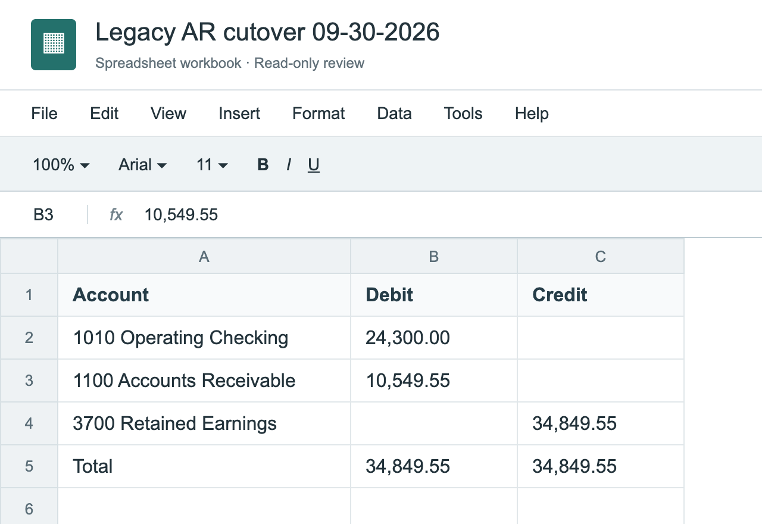The image size is (762, 524).
Task: Select the Total credit 34,849.55 cell
Action: click(x=601, y=466)
